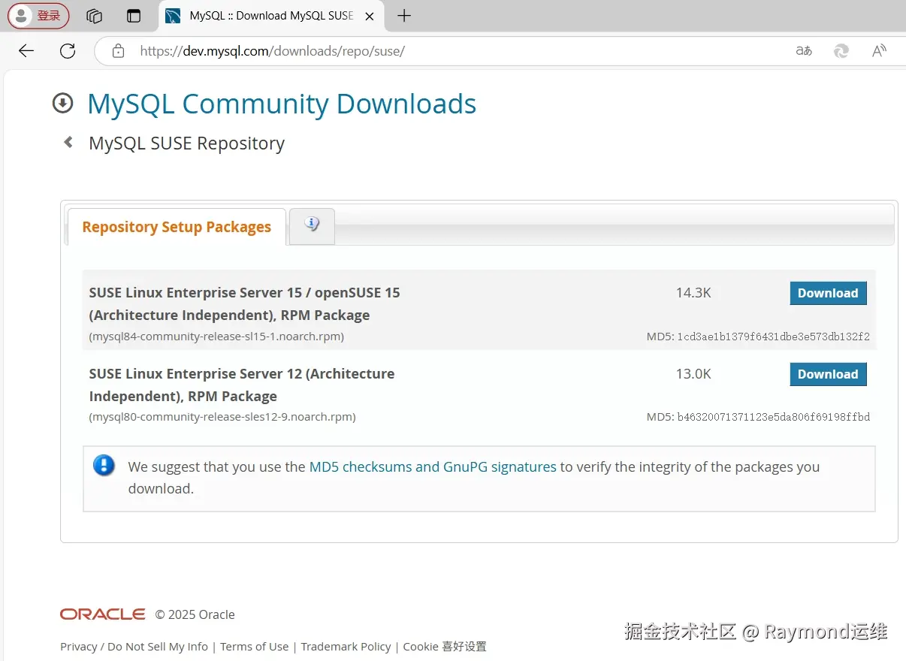This screenshot has height=661, width=906.
Task: Click the MD5 value starting b4632007
Action: (774, 416)
